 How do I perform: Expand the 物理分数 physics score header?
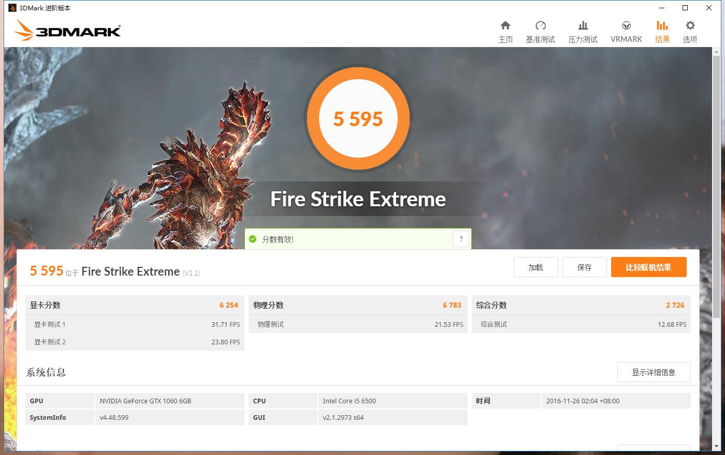coord(358,305)
